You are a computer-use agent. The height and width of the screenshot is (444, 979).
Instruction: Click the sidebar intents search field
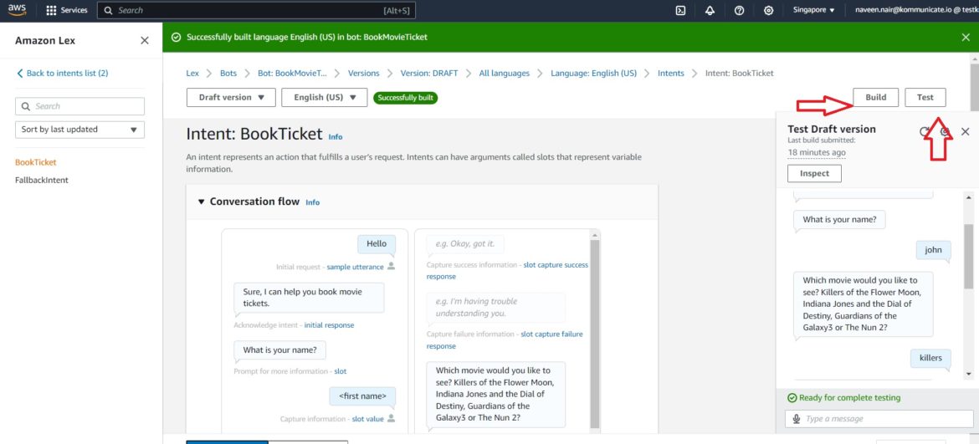[80, 106]
